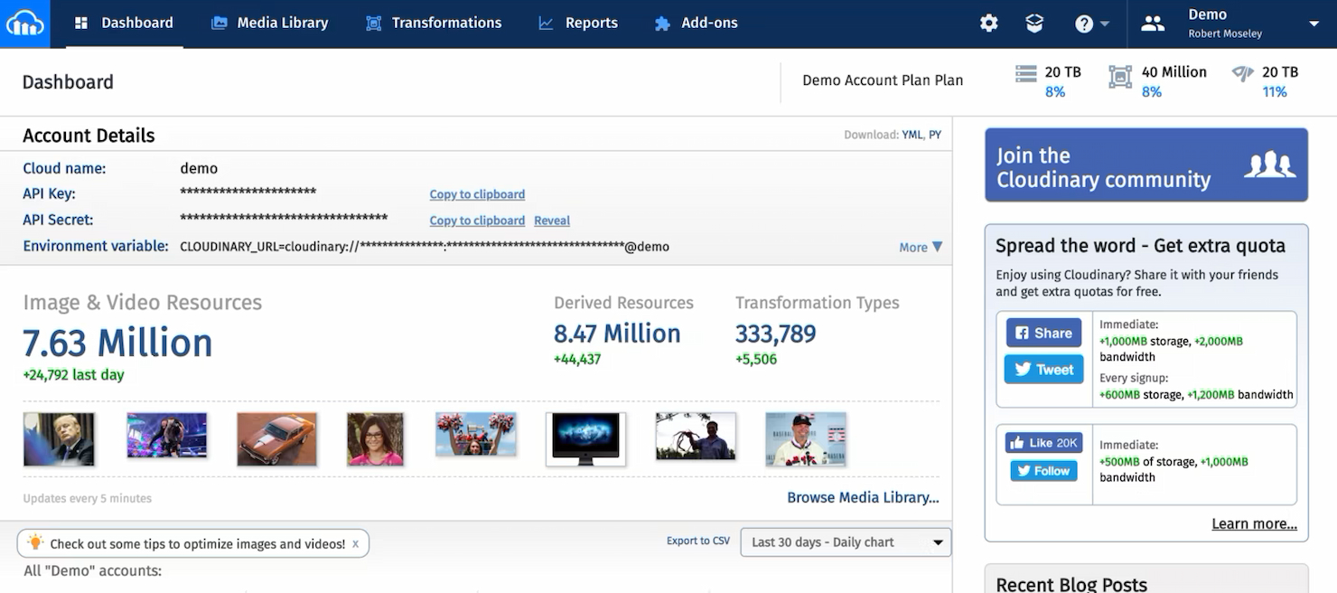Download the PY configuration file
The height and width of the screenshot is (593, 1337).
click(x=935, y=135)
